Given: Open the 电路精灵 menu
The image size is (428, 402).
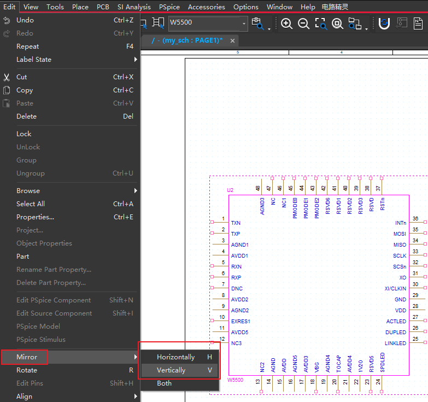Looking at the screenshot, I should pyautogui.click(x=335, y=7).
